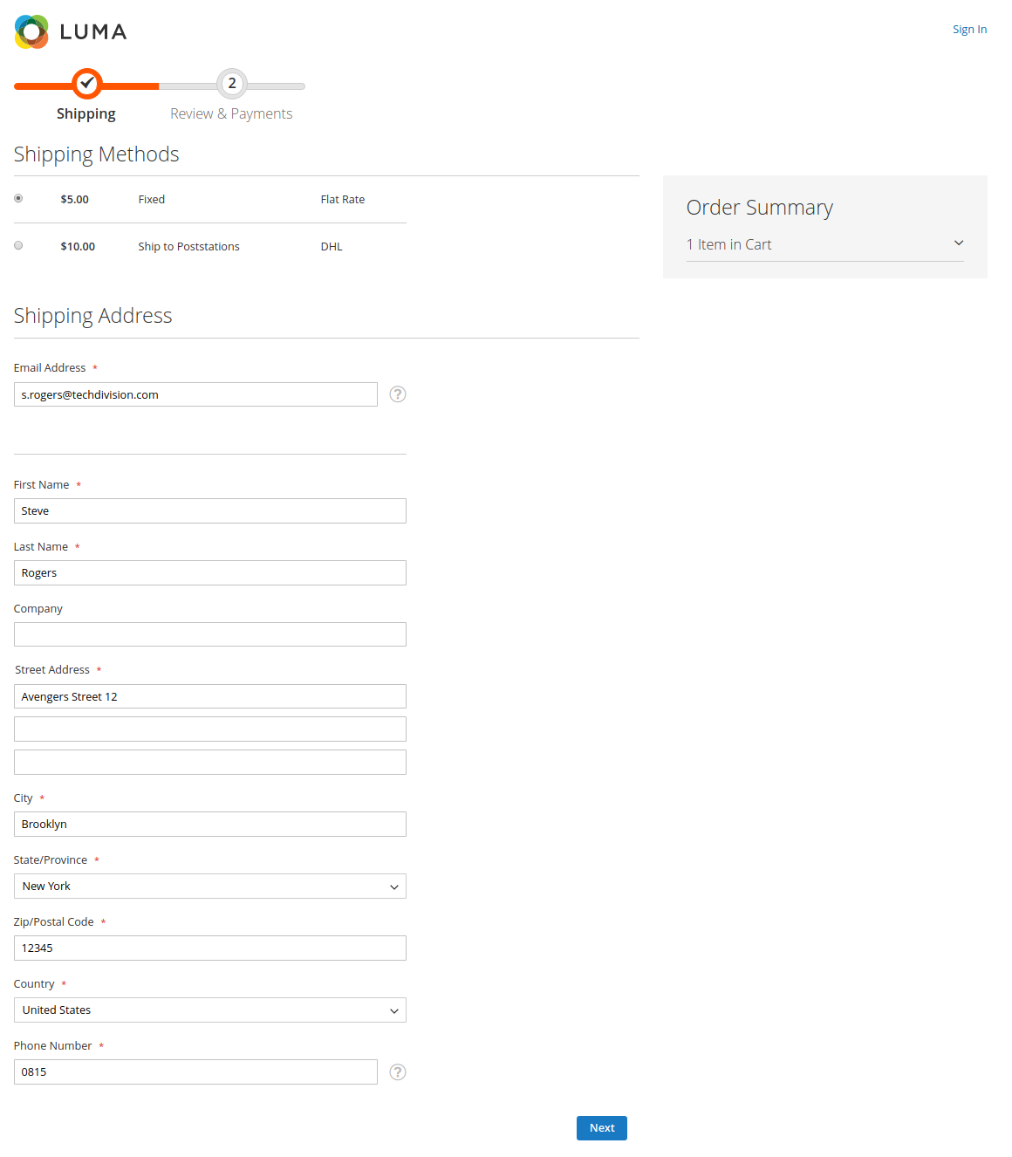The height and width of the screenshot is (1157, 1012).
Task: Select $10.00 Ship to Poststations DHL
Action: 18,245
